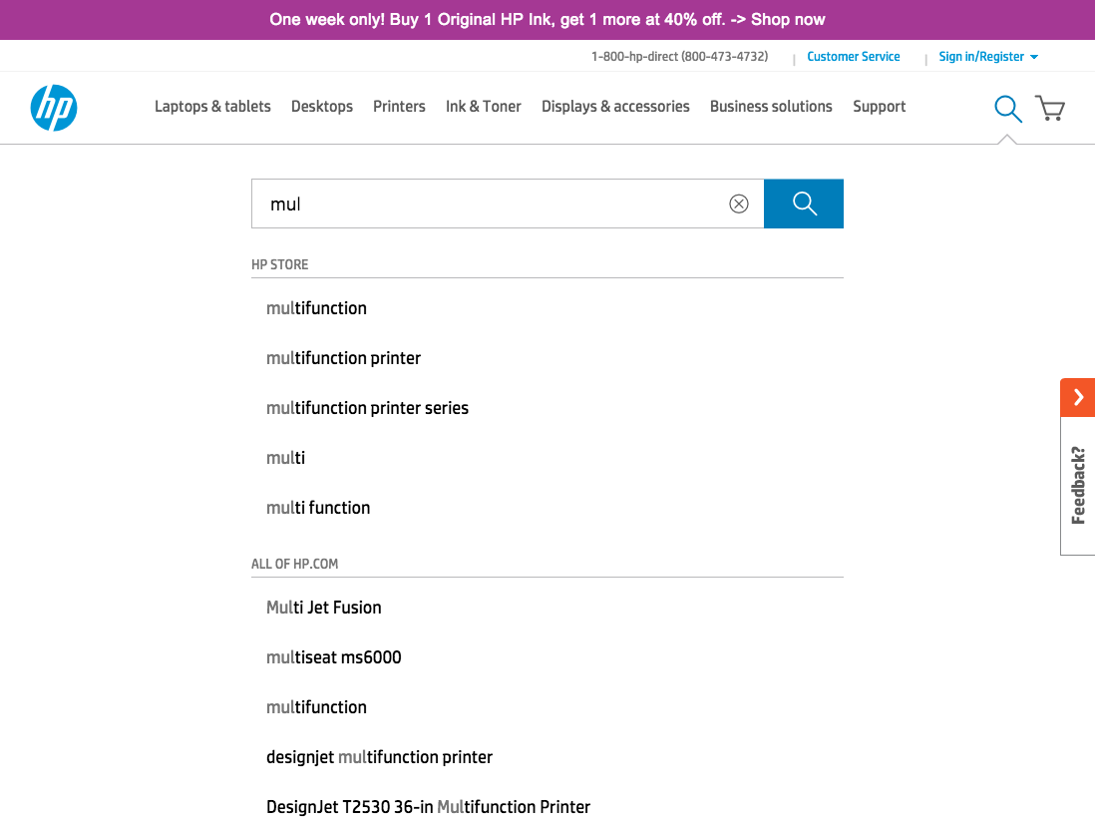Open the Support section
Viewport: 1095px width, 826px height.
[x=879, y=106]
